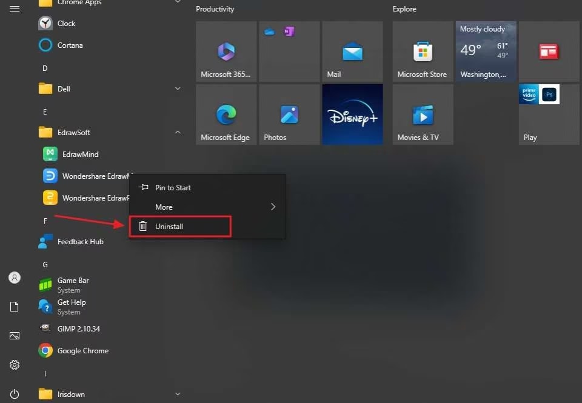Expand the Irisdown folder chevron

178,394
